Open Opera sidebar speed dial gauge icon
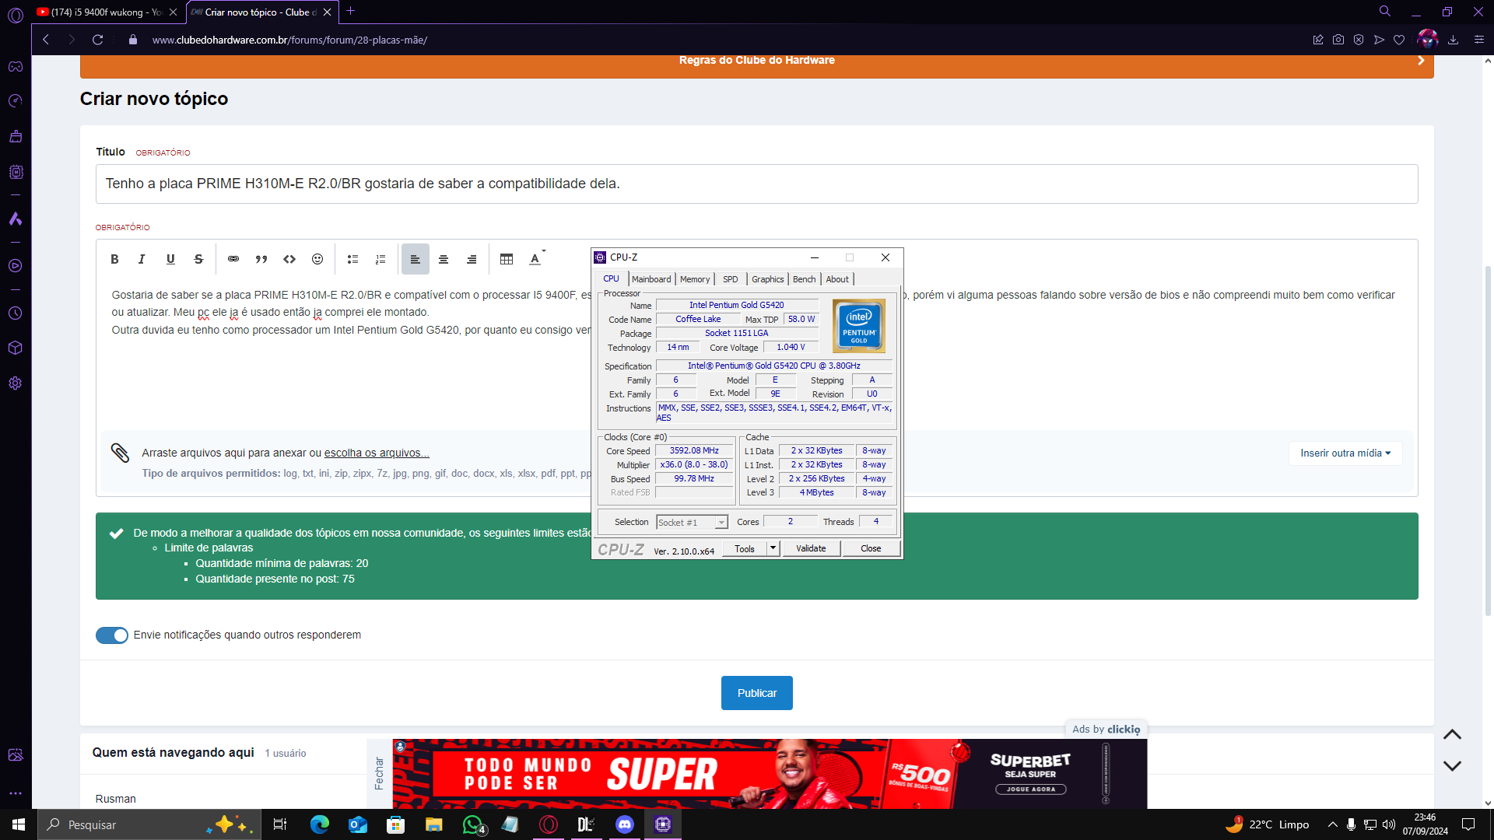1494x840 pixels. click(16, 101)
